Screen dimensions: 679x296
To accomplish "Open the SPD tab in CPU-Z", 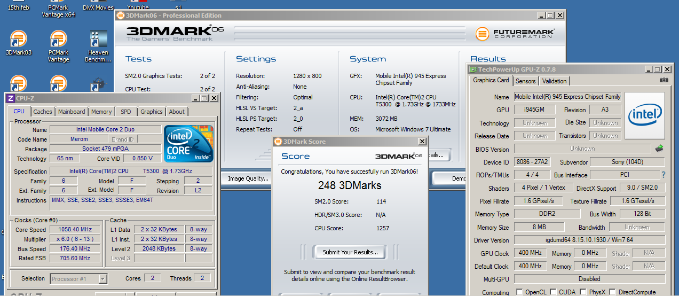I will [x=126, y=112].
